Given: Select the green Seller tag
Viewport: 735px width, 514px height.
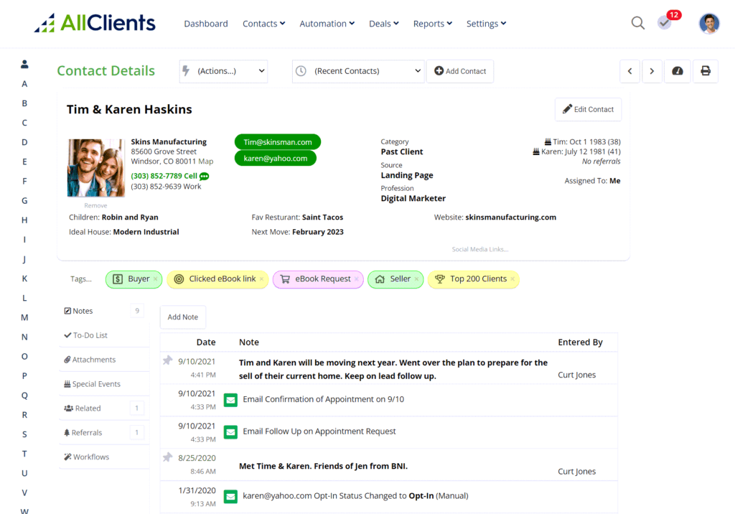Looking at the screenshot, I should pos(395,279).
